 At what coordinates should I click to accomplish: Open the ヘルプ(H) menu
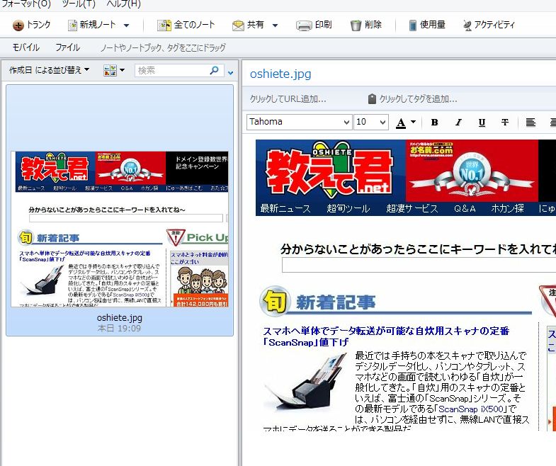point(123,4)
